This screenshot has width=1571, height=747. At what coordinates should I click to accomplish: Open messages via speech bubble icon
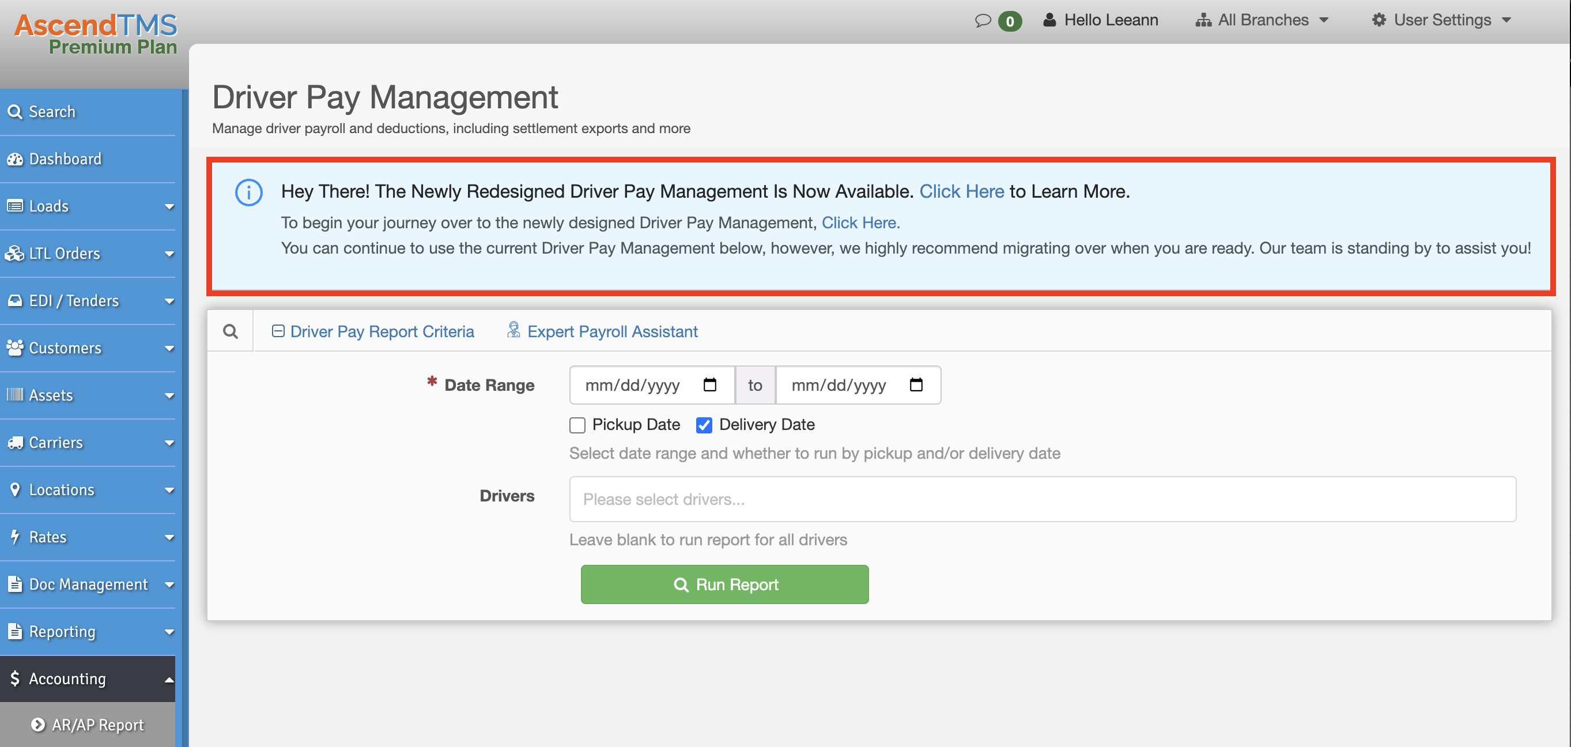coord(983,21)
